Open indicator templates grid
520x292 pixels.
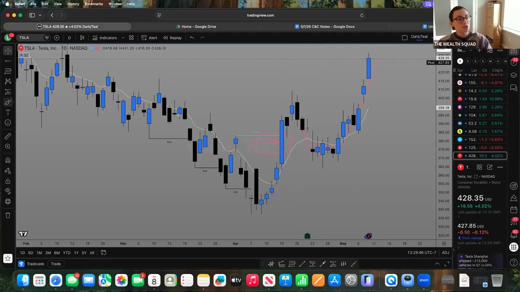coord(131,38)
